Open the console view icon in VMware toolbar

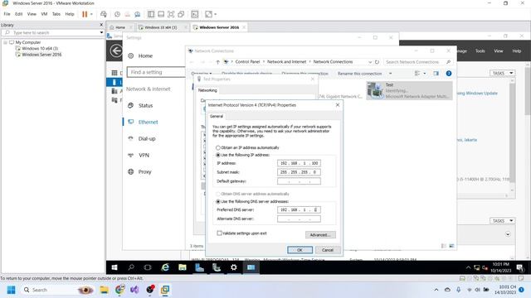[195, 14]
